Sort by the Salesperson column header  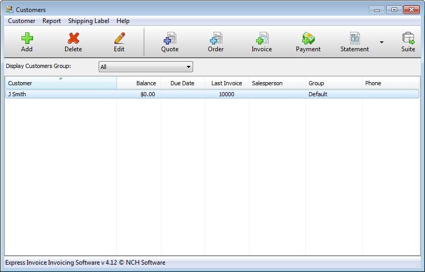pos(277,83)
